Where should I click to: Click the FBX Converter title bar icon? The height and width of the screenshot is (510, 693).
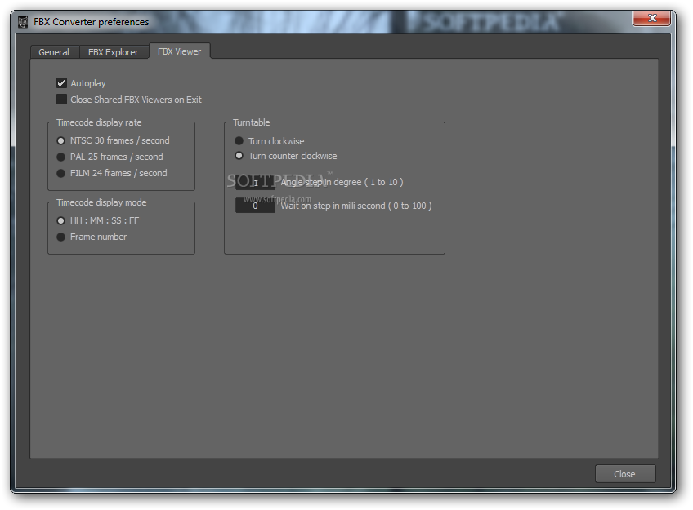23,21
